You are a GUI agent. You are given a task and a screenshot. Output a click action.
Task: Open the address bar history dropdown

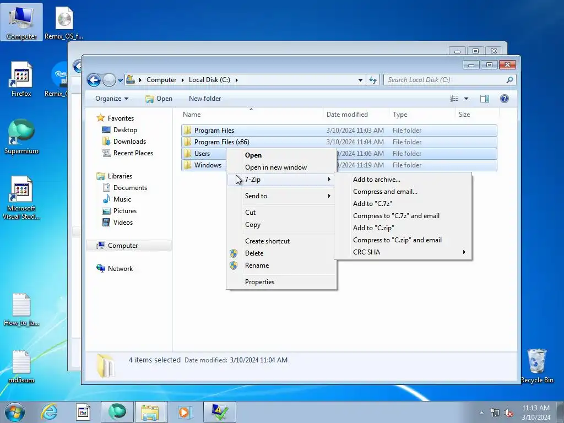pos(360,80)
